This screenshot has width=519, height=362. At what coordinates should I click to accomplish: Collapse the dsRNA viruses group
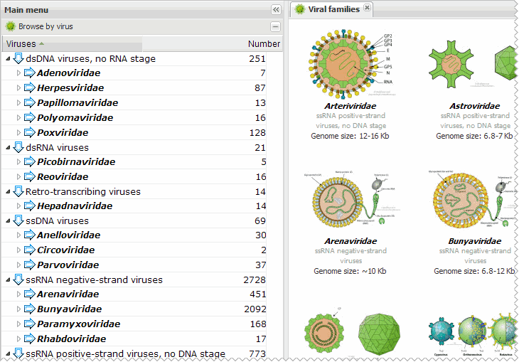pos(8,147)
